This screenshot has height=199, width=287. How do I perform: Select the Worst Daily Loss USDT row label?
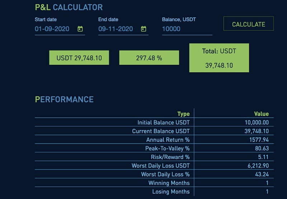pyautogui.click(x=160, y=166)
